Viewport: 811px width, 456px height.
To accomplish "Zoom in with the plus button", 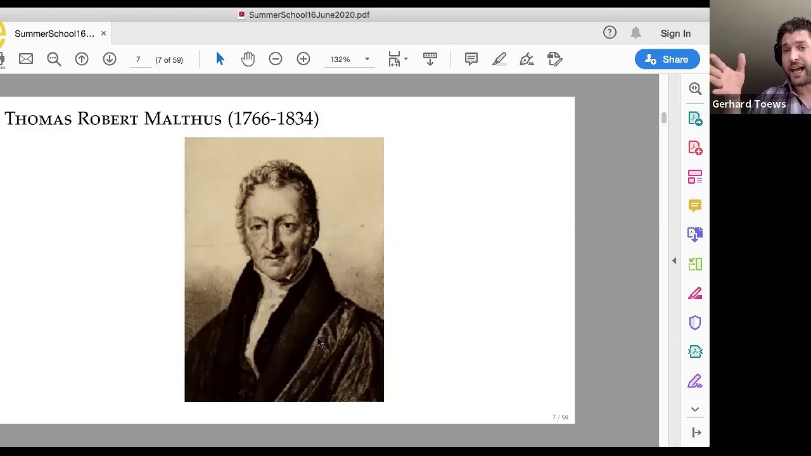I will click(x=303, y=59).
